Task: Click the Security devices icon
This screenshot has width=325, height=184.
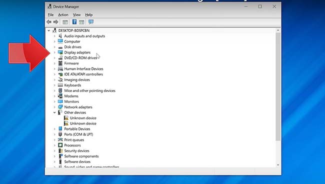Action: [x=60, y=150]
